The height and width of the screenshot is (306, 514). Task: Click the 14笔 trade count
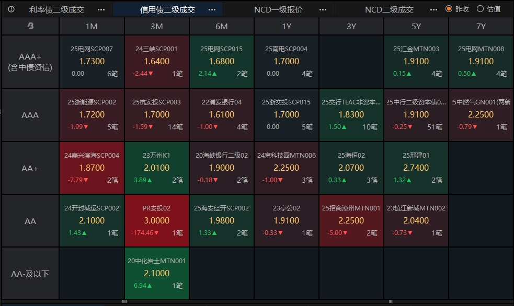tap(175, 127)
